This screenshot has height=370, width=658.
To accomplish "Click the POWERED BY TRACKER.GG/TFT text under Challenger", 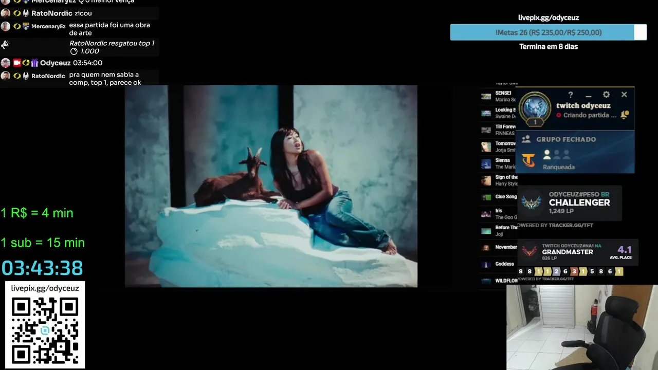I will (x=554, y=225).
